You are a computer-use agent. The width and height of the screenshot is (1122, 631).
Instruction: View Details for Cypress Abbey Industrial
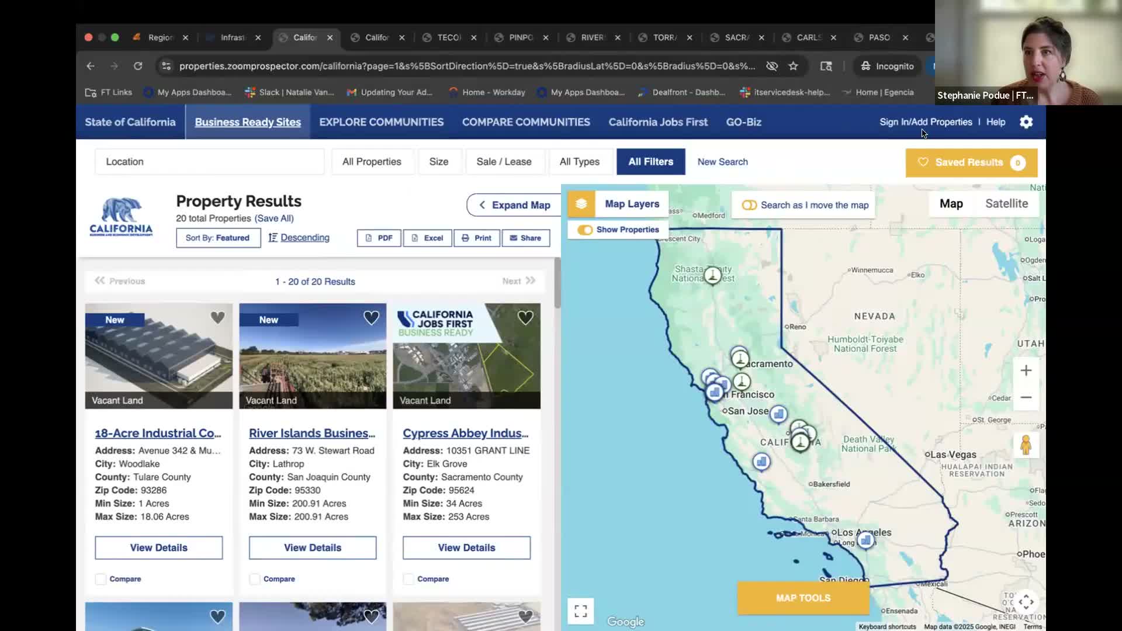[x=466, y=547]
